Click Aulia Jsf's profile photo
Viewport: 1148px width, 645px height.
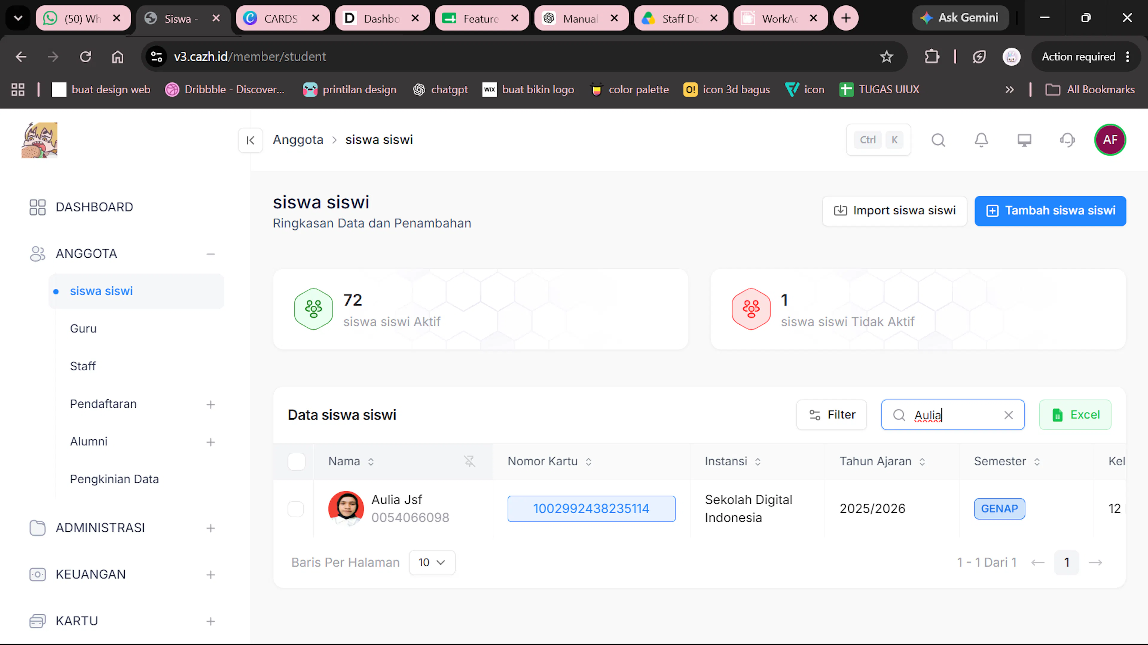pyautogui.click(x=346, y=508)
